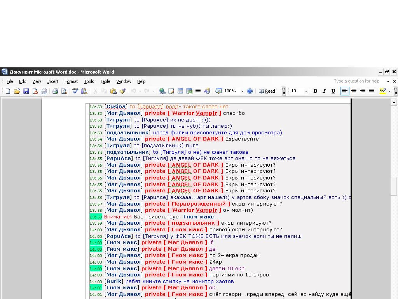Open the View menu

37,81
